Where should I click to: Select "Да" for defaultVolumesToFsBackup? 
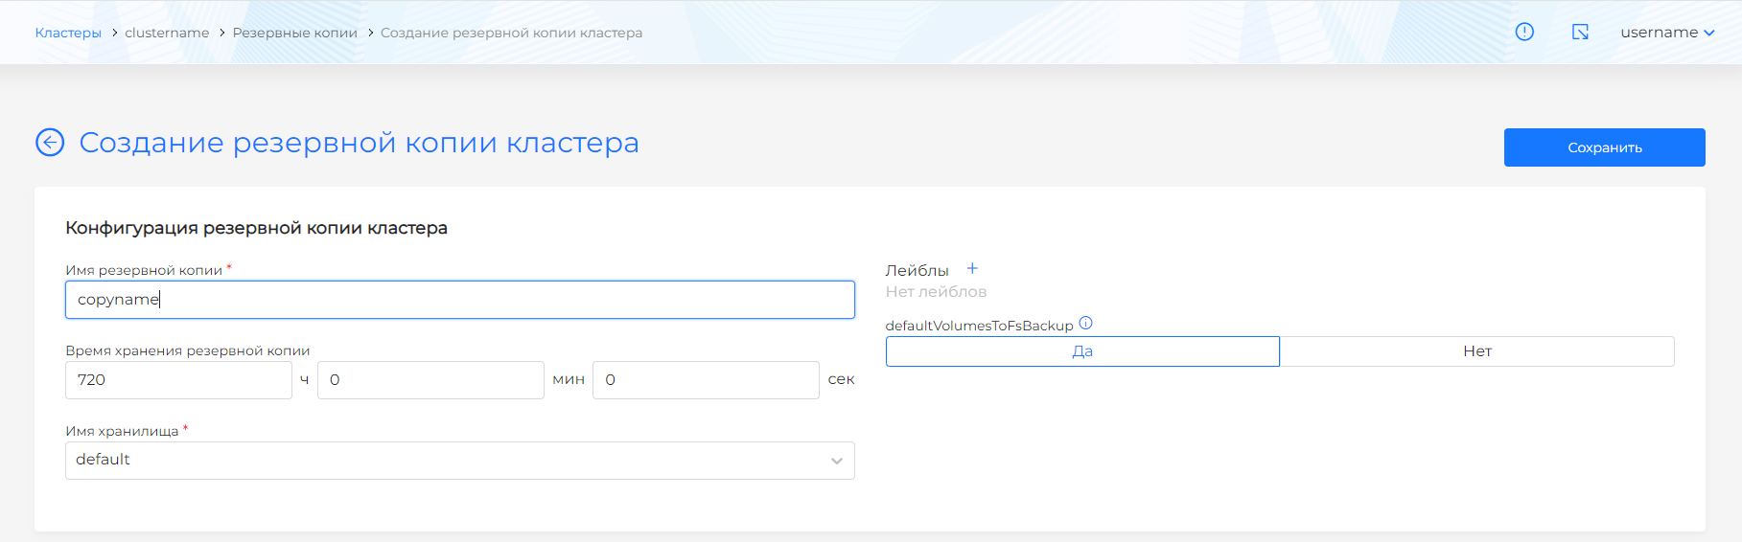(1081, 351)
